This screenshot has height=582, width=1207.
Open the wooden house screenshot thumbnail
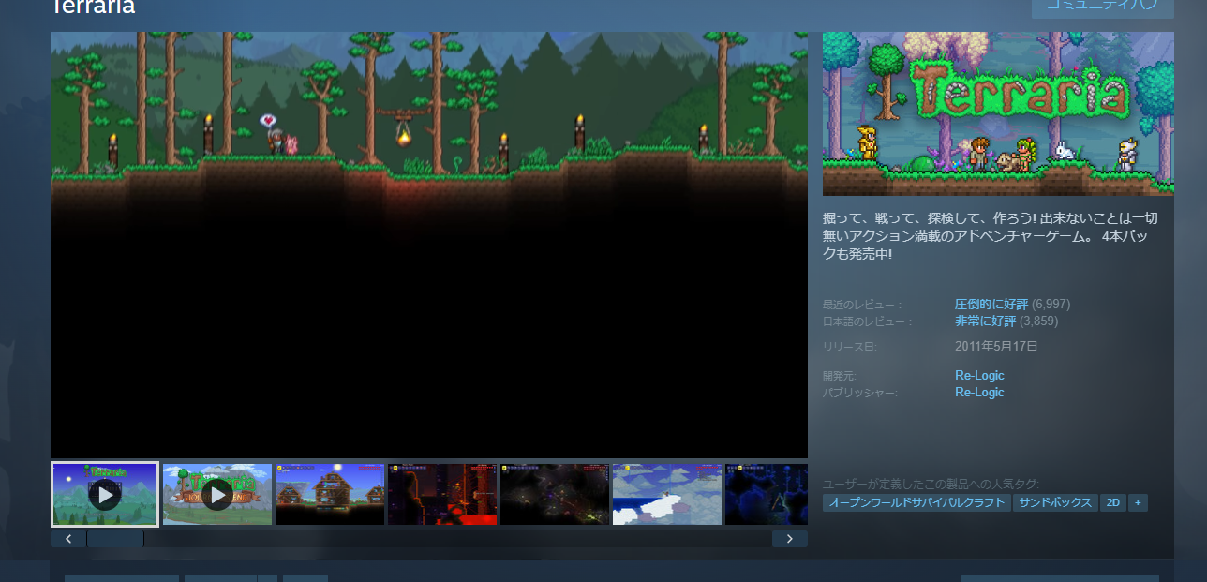pos(330,494)
